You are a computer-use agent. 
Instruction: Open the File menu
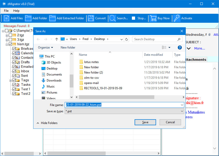[x=6, y=11]
